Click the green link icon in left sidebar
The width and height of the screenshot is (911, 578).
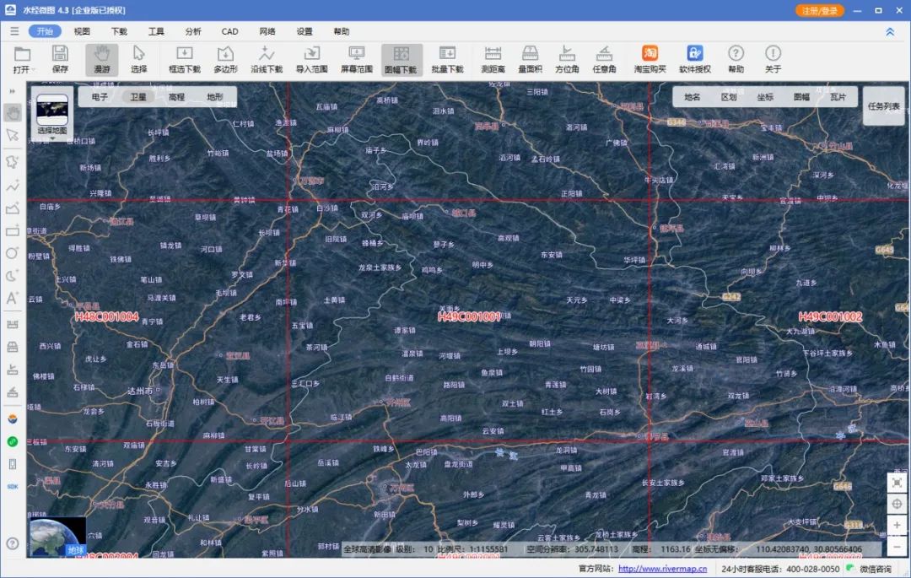click(x=12, y=442)
